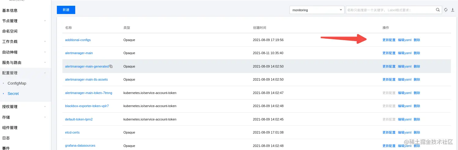Click the search magnifier icon
This screenshot has height=150, width=458.
[438, 10]
